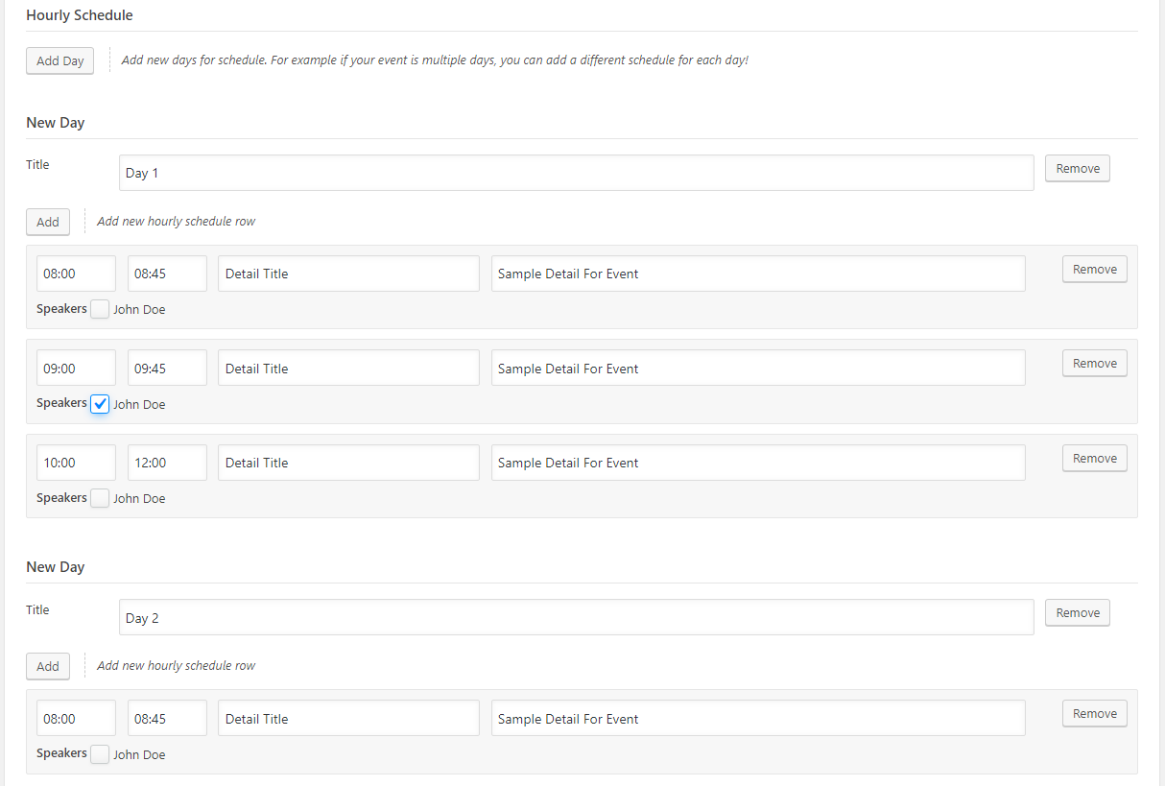Remove the 08:00 row in Day 1
This screenshot has width=1165, height=786.
tap(1094, 270)
